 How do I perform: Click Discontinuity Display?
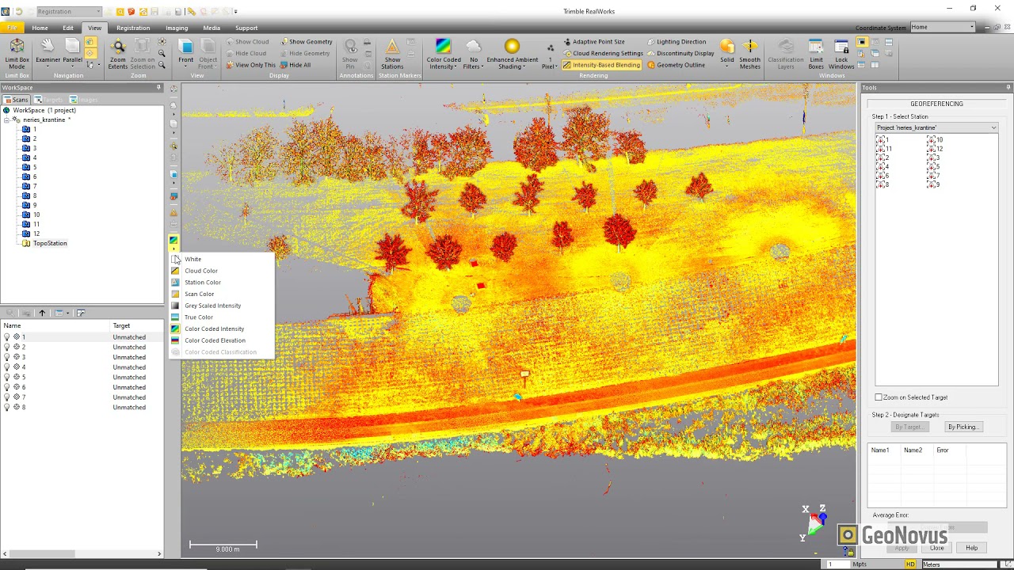tap(680, 53)
